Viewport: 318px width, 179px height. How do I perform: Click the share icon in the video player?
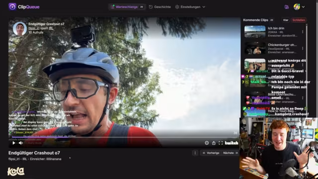pyautogui.click(x=214, y=143)
